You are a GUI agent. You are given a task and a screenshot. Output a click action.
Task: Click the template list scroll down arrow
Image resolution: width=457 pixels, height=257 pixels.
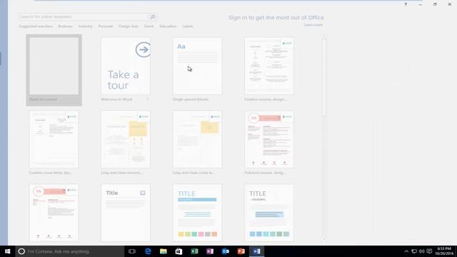click(x=323, y=239)
